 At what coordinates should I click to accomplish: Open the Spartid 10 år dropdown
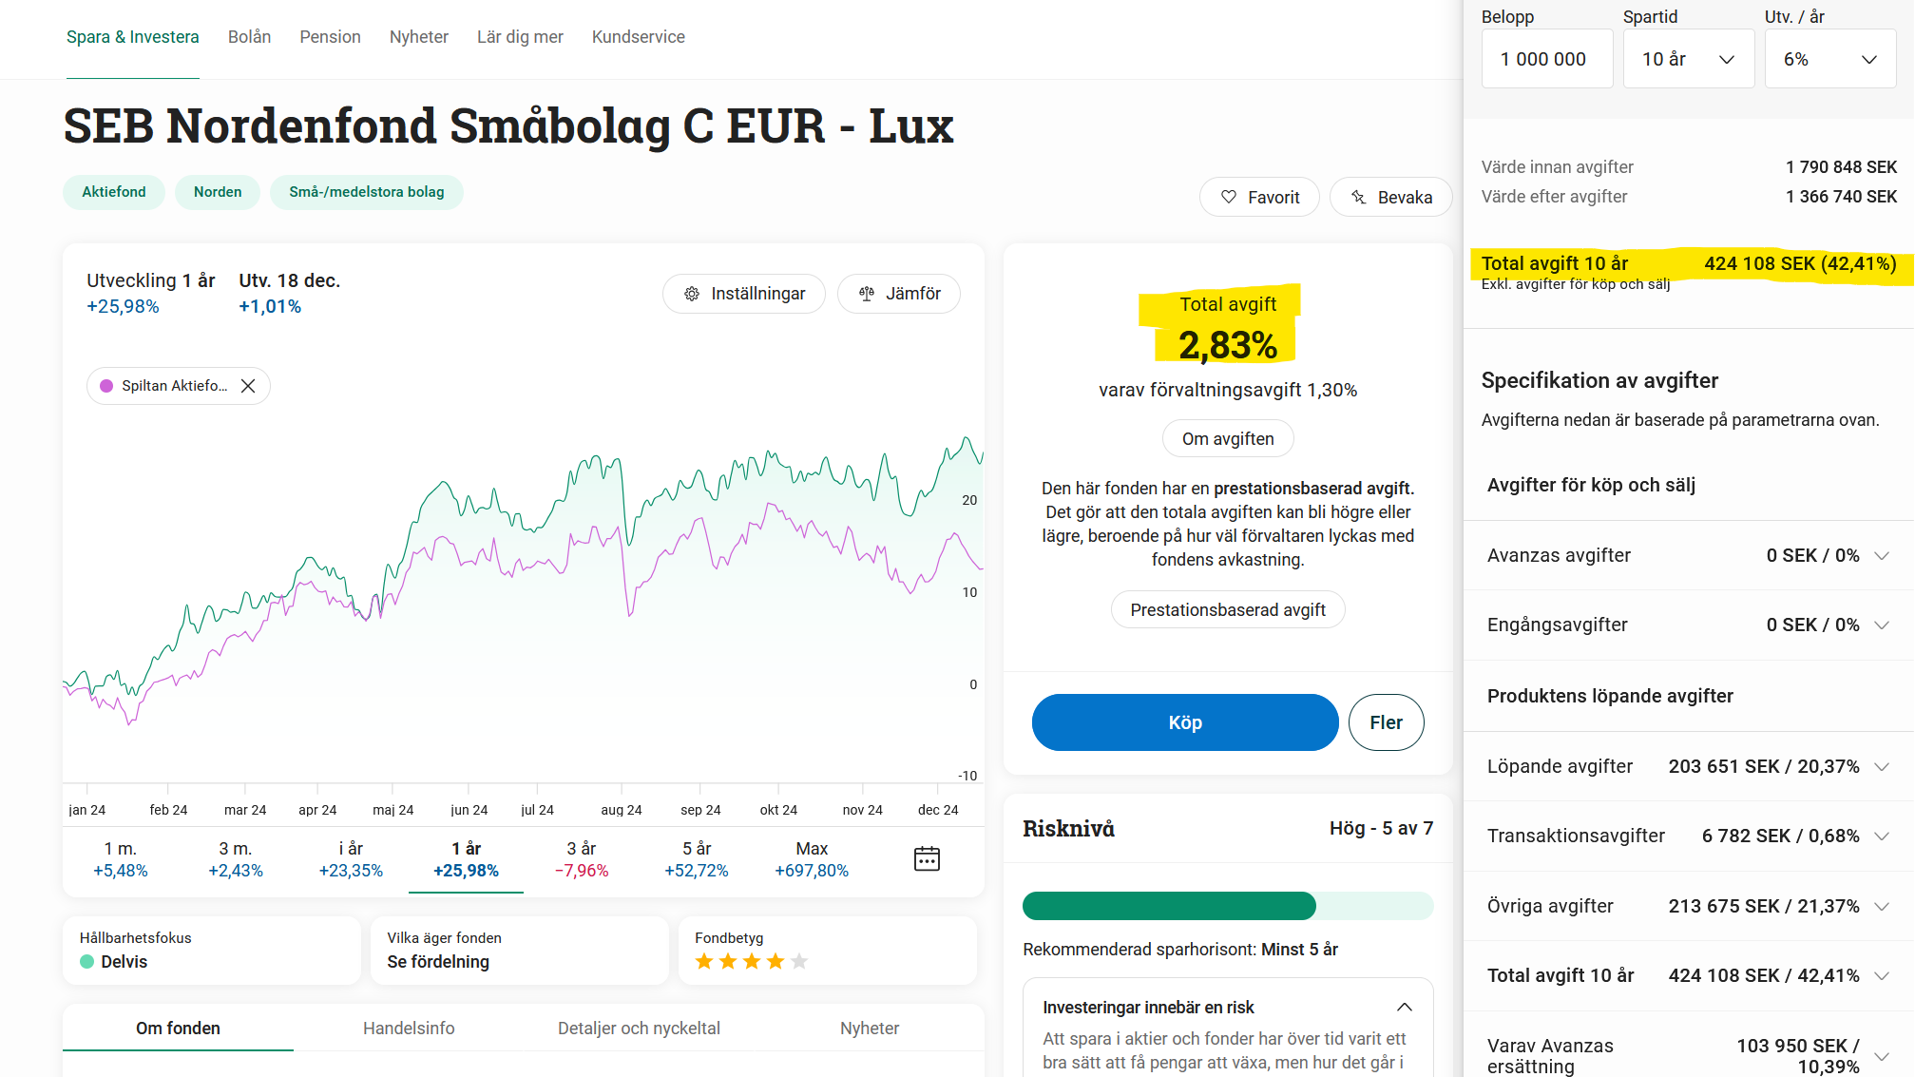[1688, 59]
